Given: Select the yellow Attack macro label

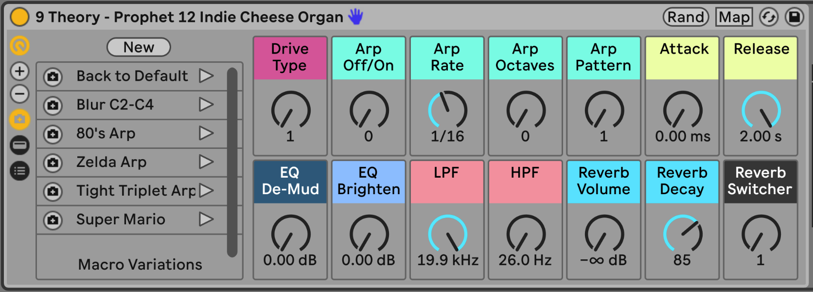Looking at the screenshot, I should point(682,58).
